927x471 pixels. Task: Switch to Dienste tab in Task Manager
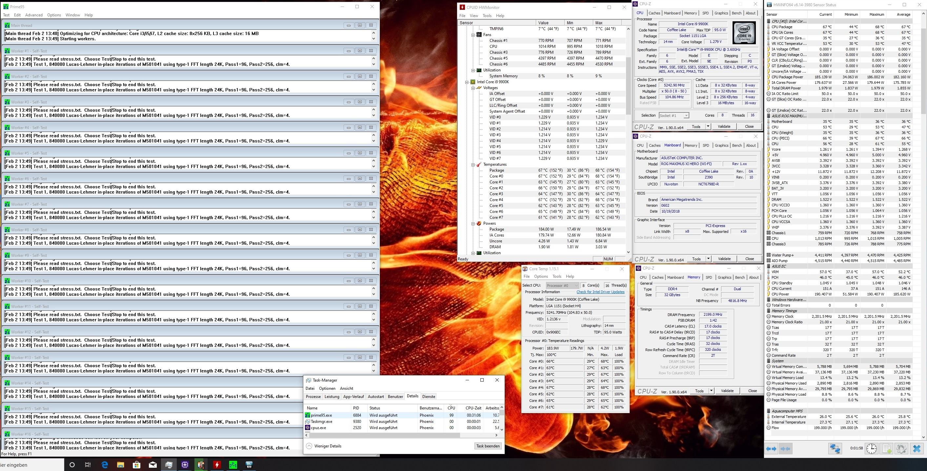(429, 397)
